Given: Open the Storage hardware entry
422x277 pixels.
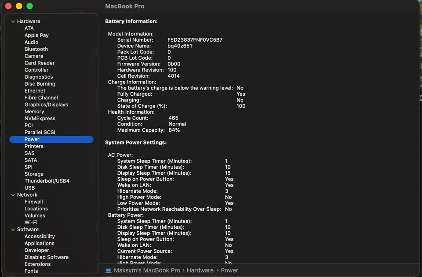Looking at the screenshot, I should point(34,174).
